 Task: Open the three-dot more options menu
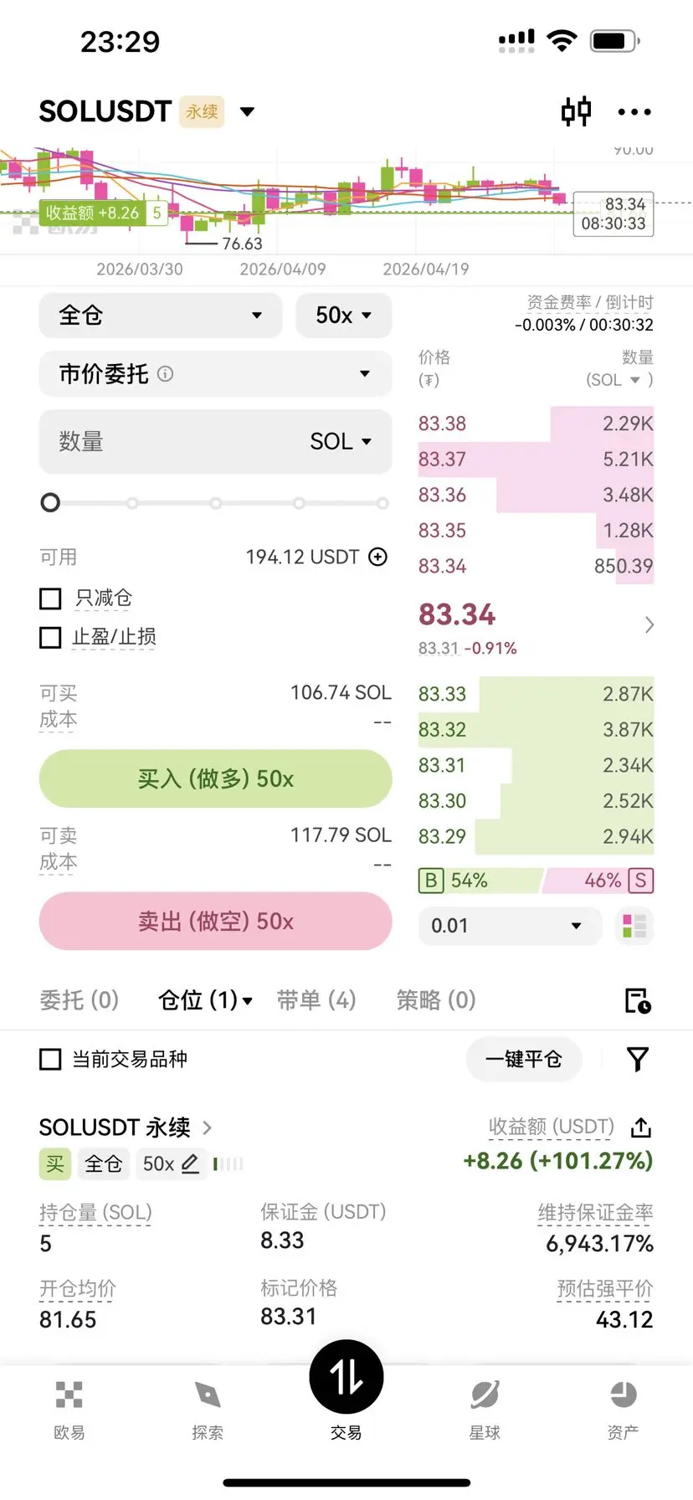634,111
